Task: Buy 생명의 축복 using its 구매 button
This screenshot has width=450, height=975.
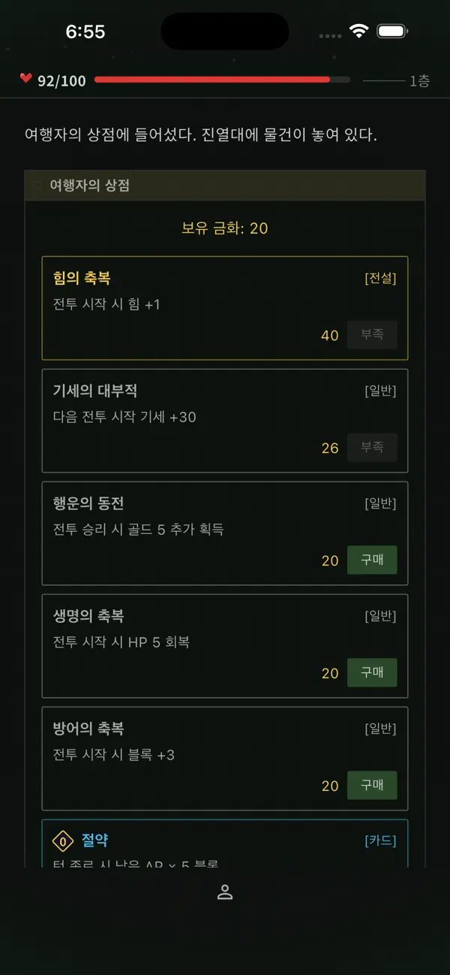Action: (x=372, y=673)
